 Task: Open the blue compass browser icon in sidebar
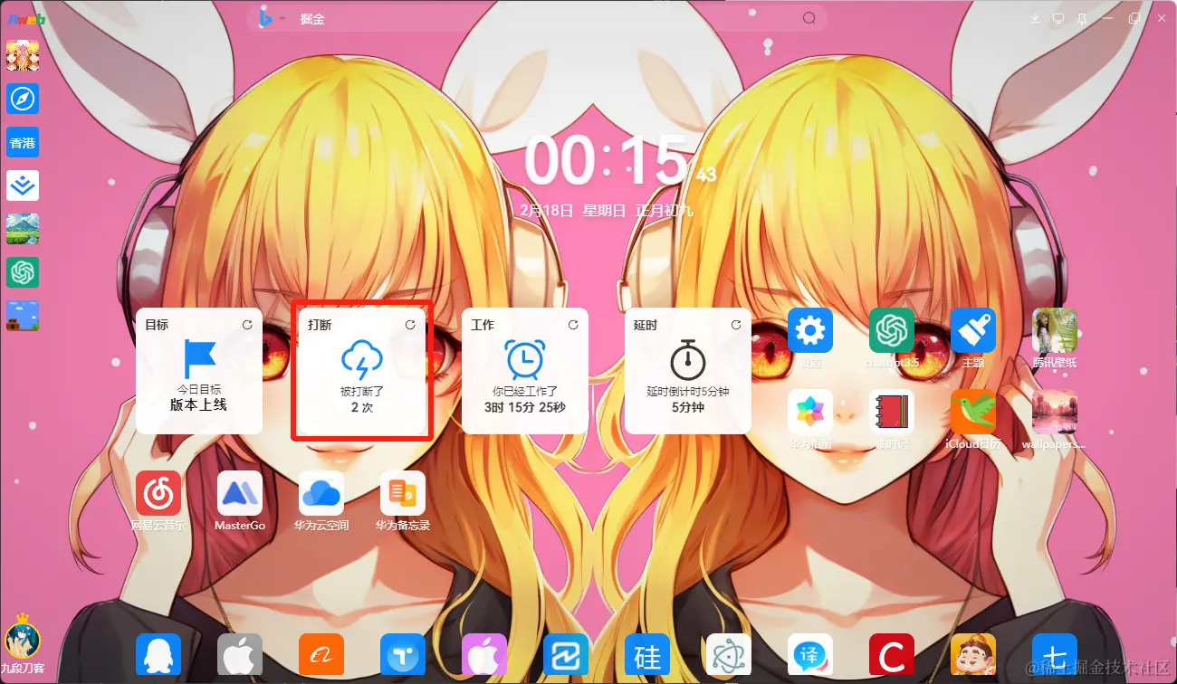(x=23, y=99)
